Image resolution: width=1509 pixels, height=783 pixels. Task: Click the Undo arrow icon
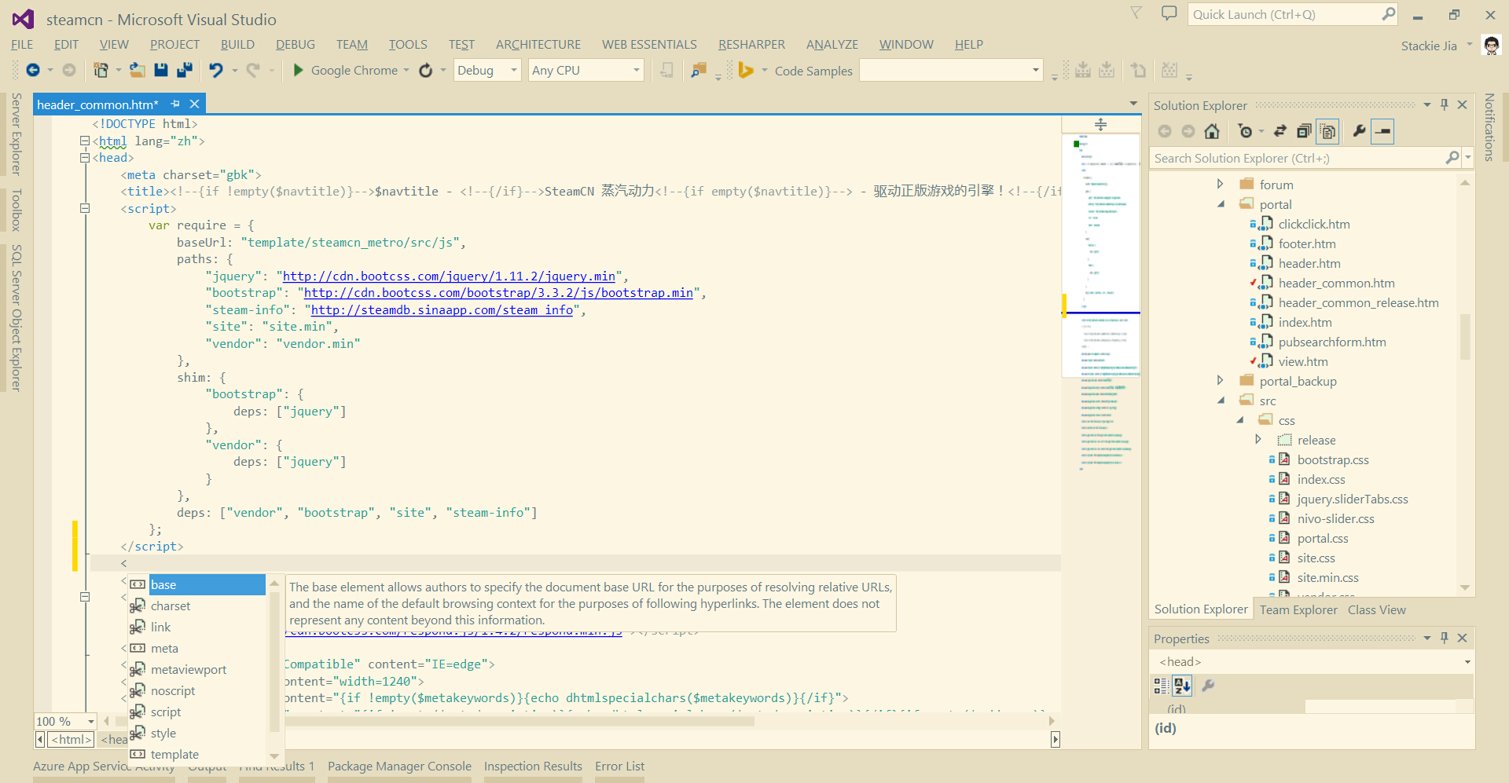(x=216, y=71)
